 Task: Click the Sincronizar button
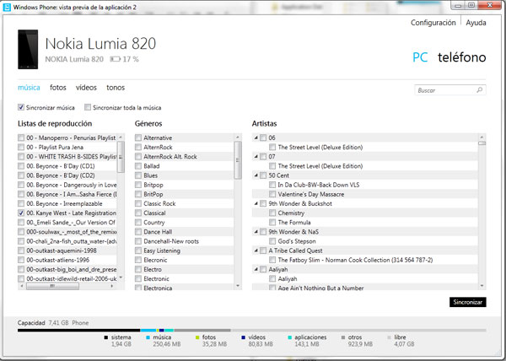pyautogui.click(x=467, y=302)
